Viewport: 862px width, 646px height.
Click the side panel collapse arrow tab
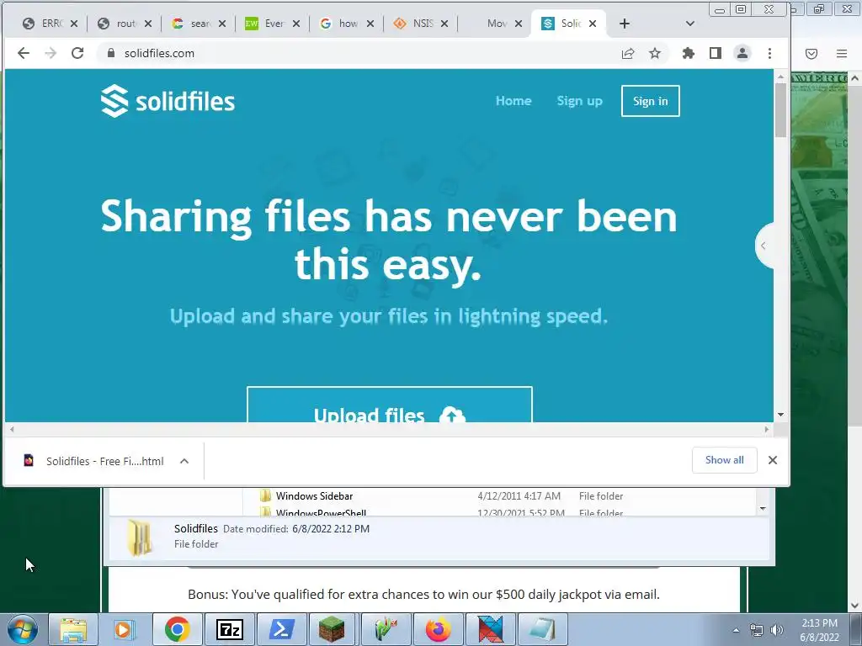click(x=764, y=246)
